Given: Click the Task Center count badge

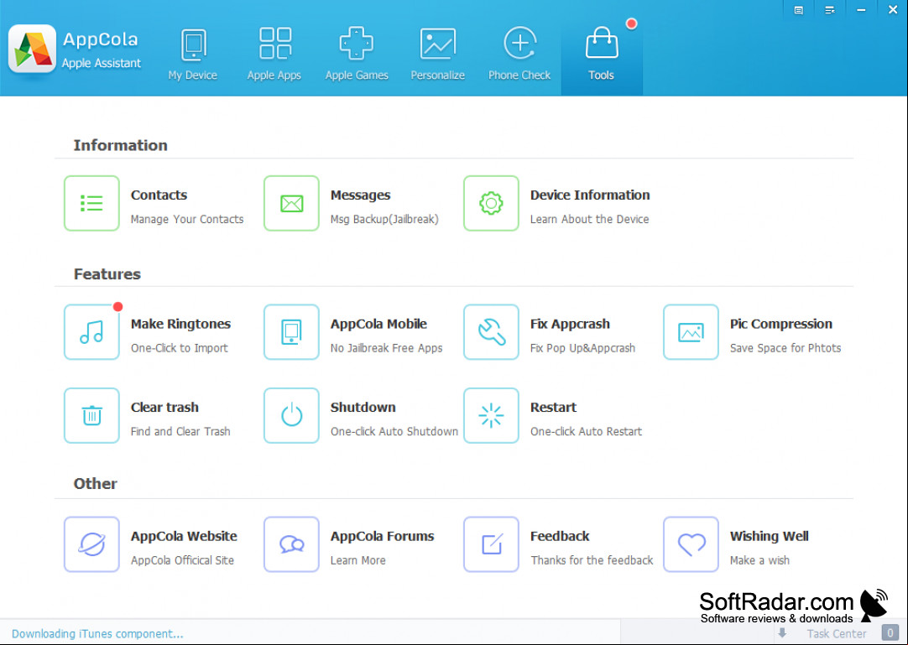Looking at the screenshot, I should 890,633.
